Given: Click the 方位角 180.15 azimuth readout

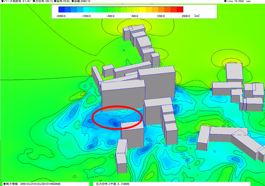Looking at the screenshot, I should [x=43, y=1].
